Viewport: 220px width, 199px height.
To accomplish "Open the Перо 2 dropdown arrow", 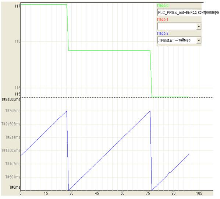I will coord(199,40).
